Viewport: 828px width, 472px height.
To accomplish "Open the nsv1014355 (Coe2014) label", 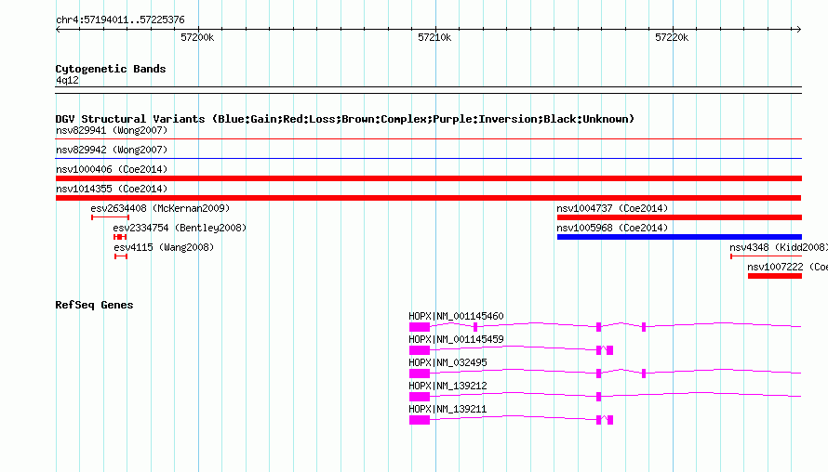I will click(112, 189).
